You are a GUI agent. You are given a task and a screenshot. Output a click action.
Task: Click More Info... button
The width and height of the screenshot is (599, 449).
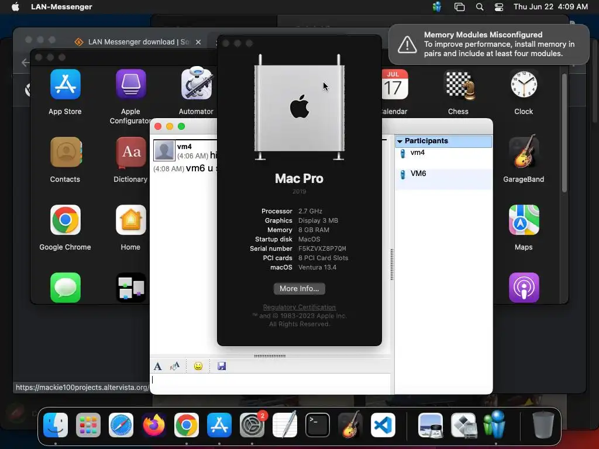click(x=299, y=289)
